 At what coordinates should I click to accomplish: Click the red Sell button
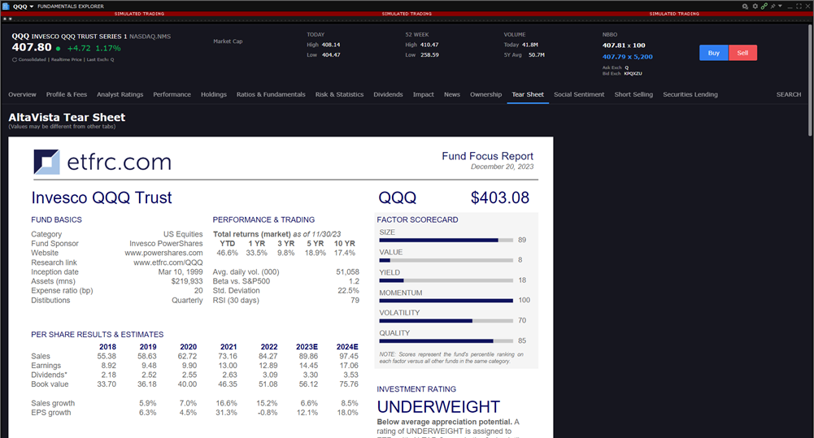coord(742,53)
